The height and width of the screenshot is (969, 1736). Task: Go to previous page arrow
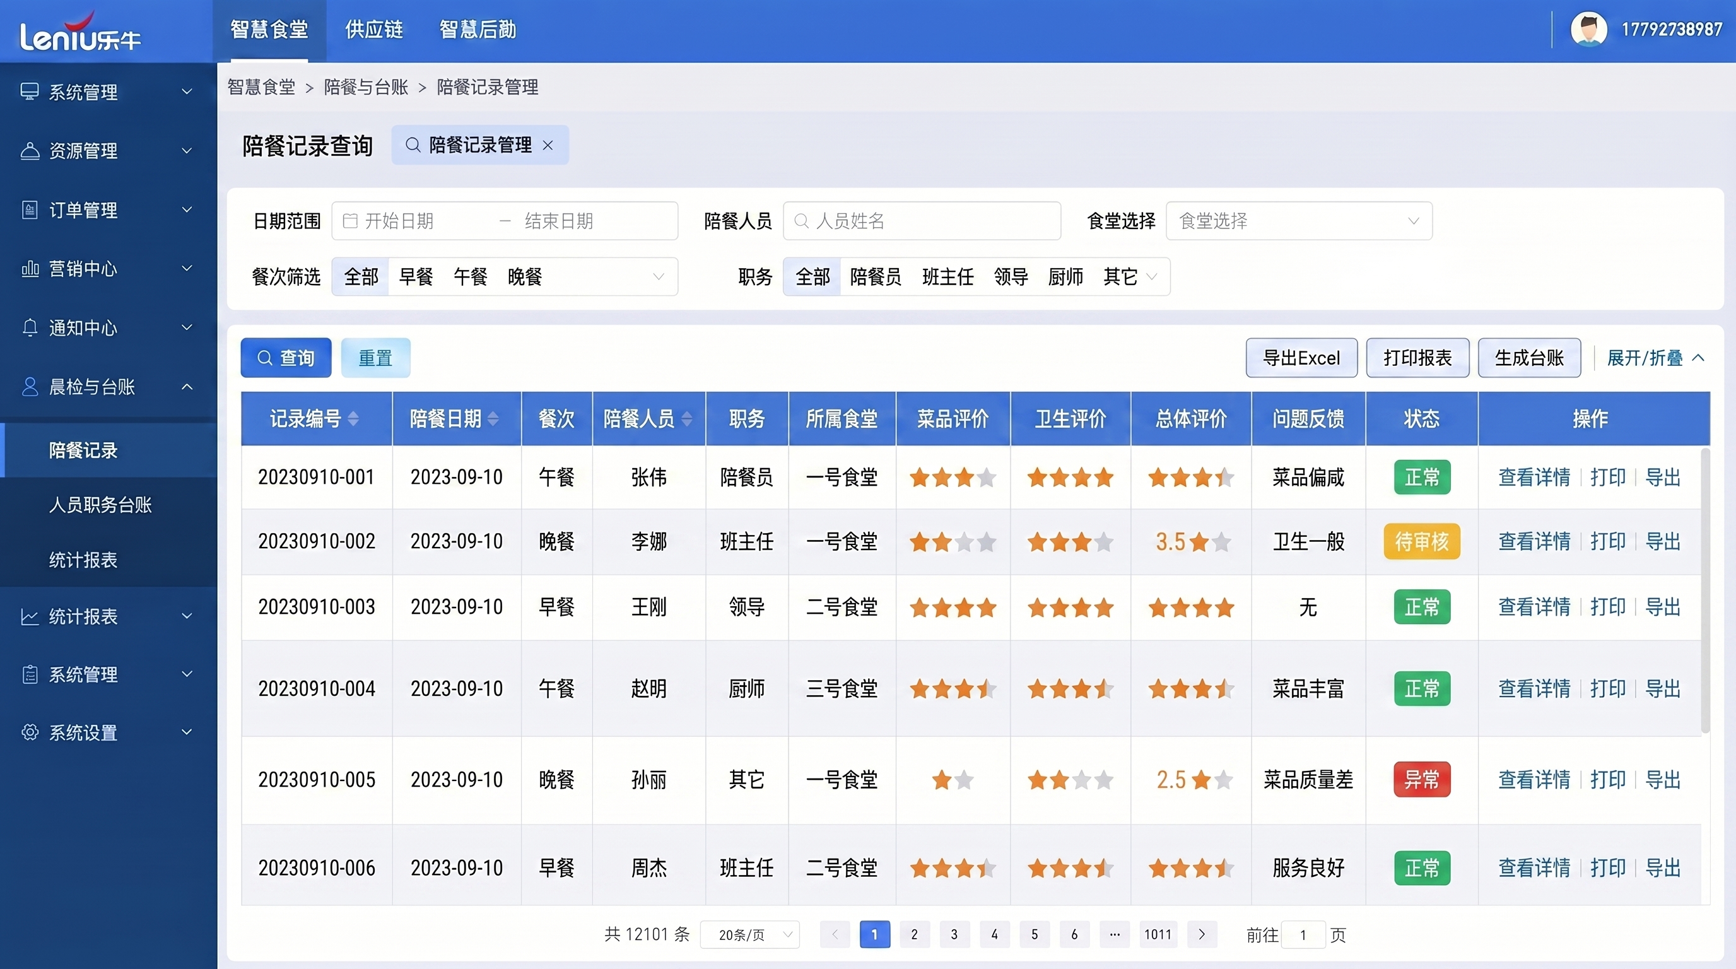(x=835, y=935)
